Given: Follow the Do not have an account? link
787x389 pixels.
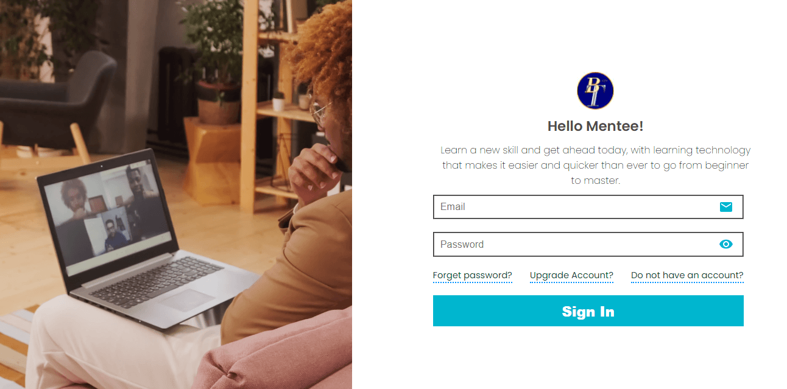Looking at the screenshot, I should pyautogui.click(x=687, y=276).
